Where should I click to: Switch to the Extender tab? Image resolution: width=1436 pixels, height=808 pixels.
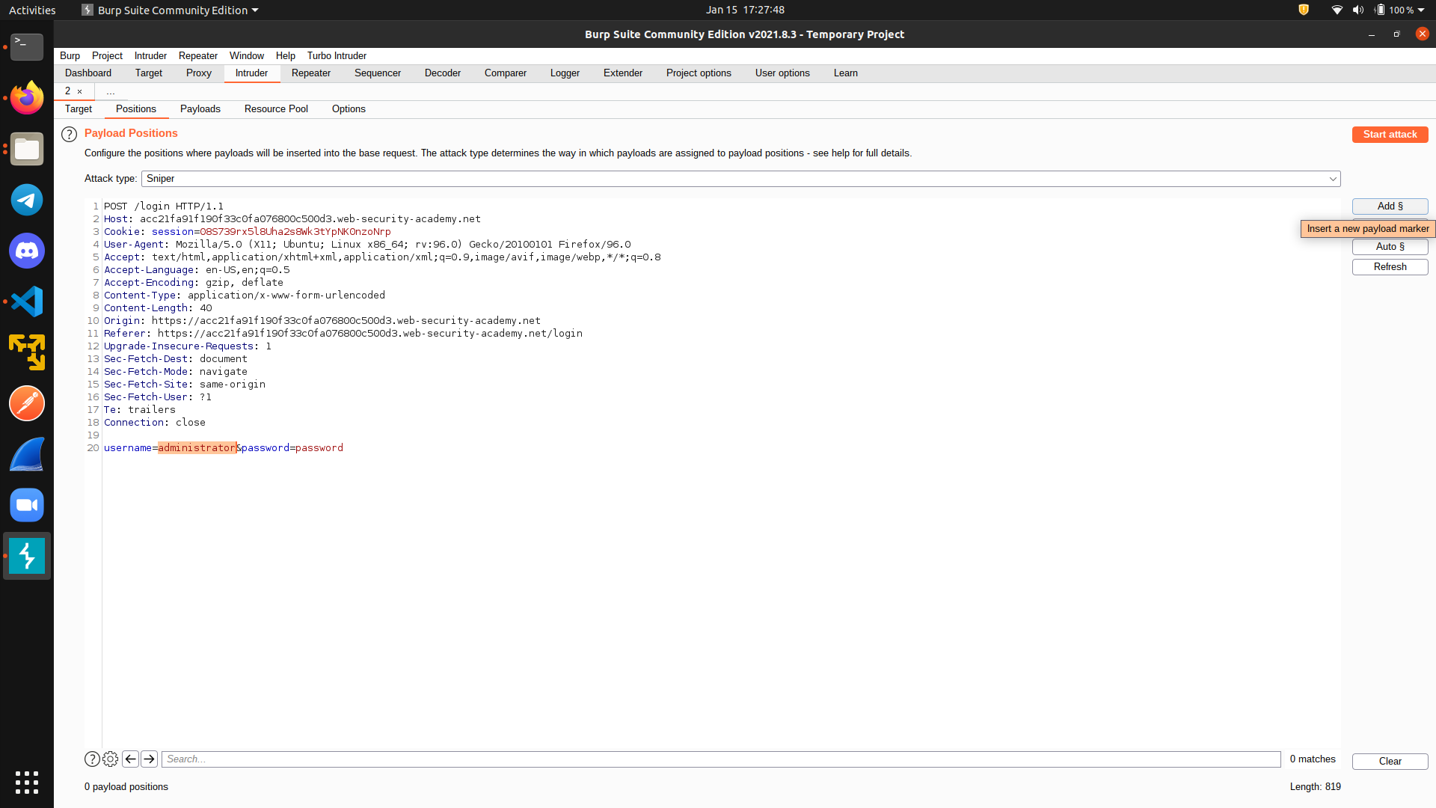pos(623,73)
